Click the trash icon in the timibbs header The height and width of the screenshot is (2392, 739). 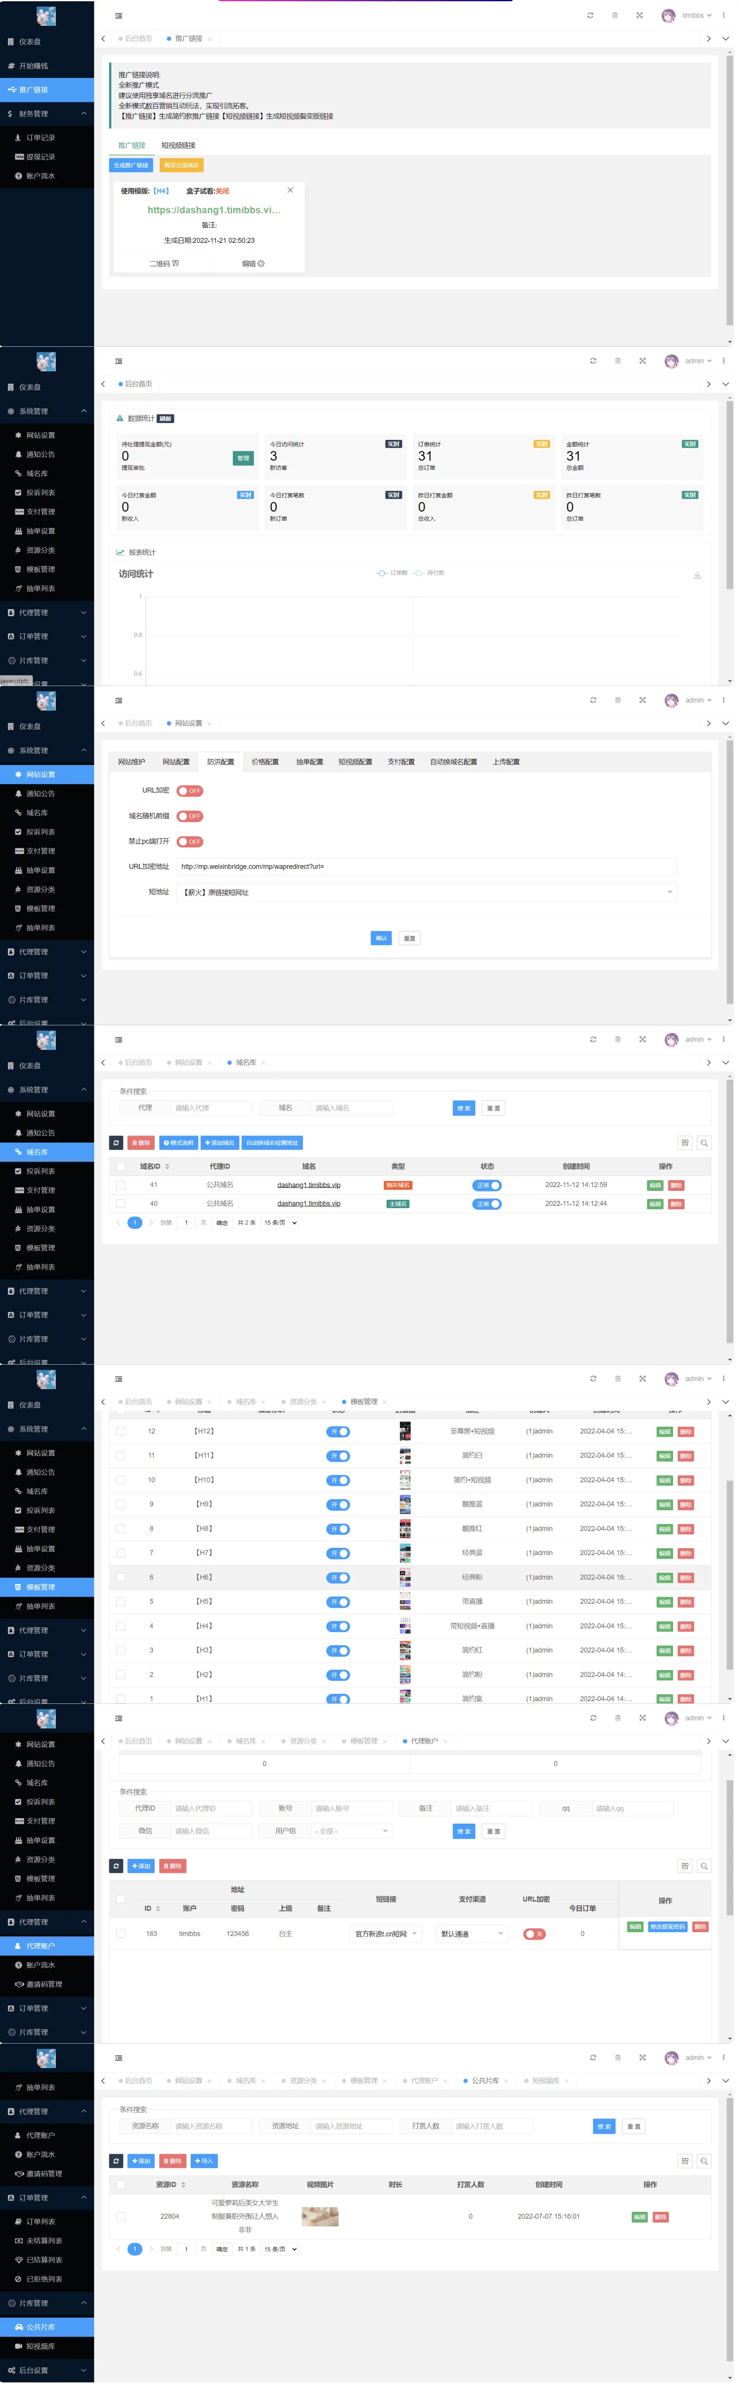point(615,16)
